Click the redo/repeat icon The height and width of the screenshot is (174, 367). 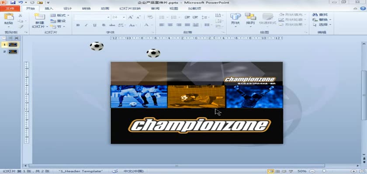(32, 3)
